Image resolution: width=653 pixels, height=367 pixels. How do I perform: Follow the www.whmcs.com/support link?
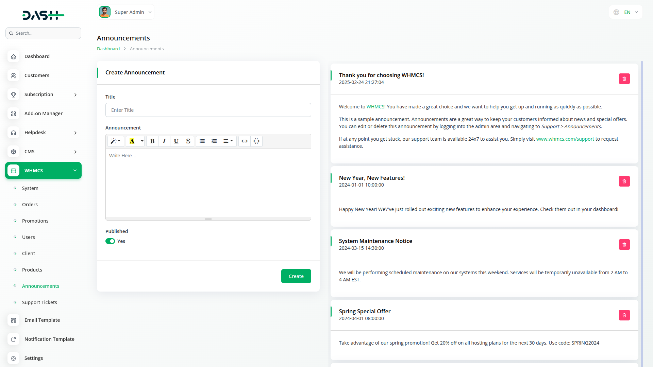pyautogui.click(x=565, y=139)
